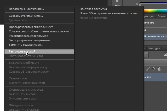Click Экспортировать содержимое... menu entry

pyautogui.click(x=31, y=40)
